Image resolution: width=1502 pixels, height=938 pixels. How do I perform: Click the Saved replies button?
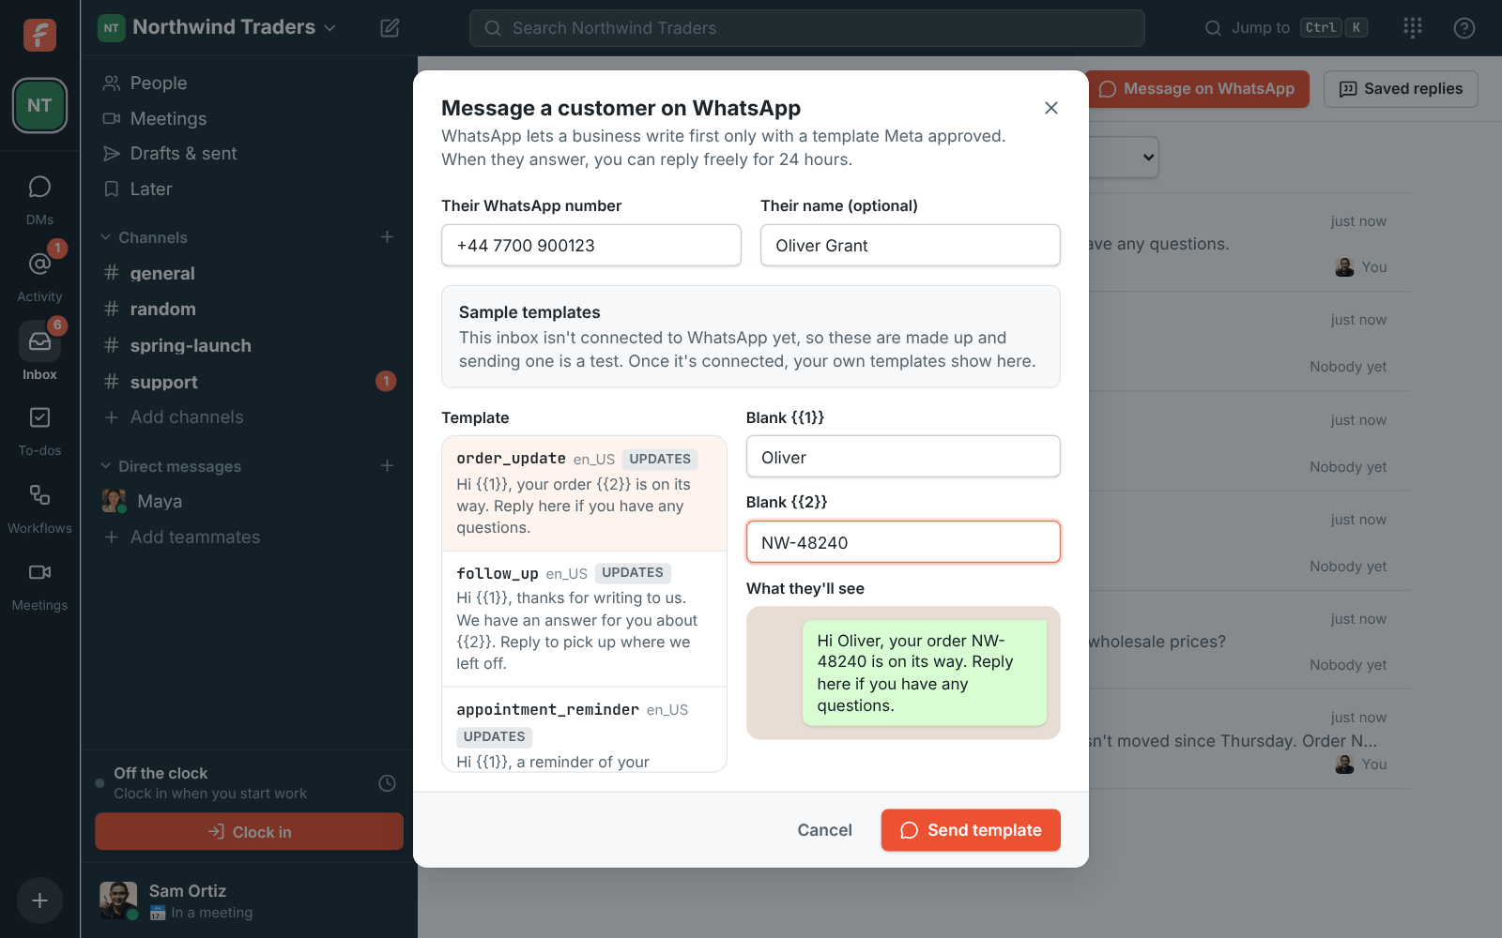pos(1401,89)
